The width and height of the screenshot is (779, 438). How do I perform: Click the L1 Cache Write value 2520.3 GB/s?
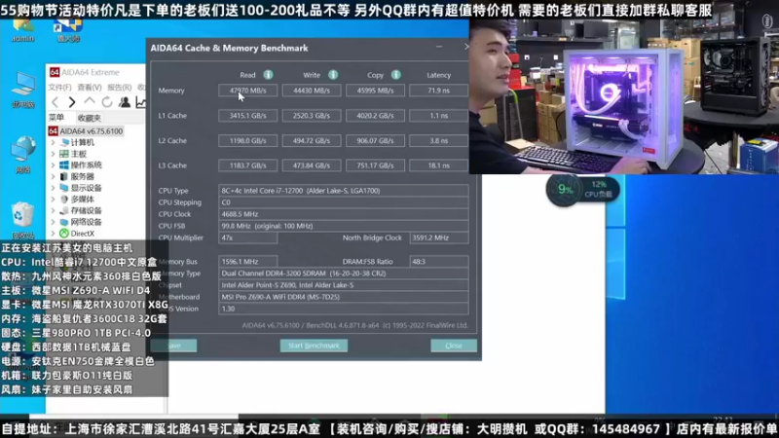pos(312,116)
